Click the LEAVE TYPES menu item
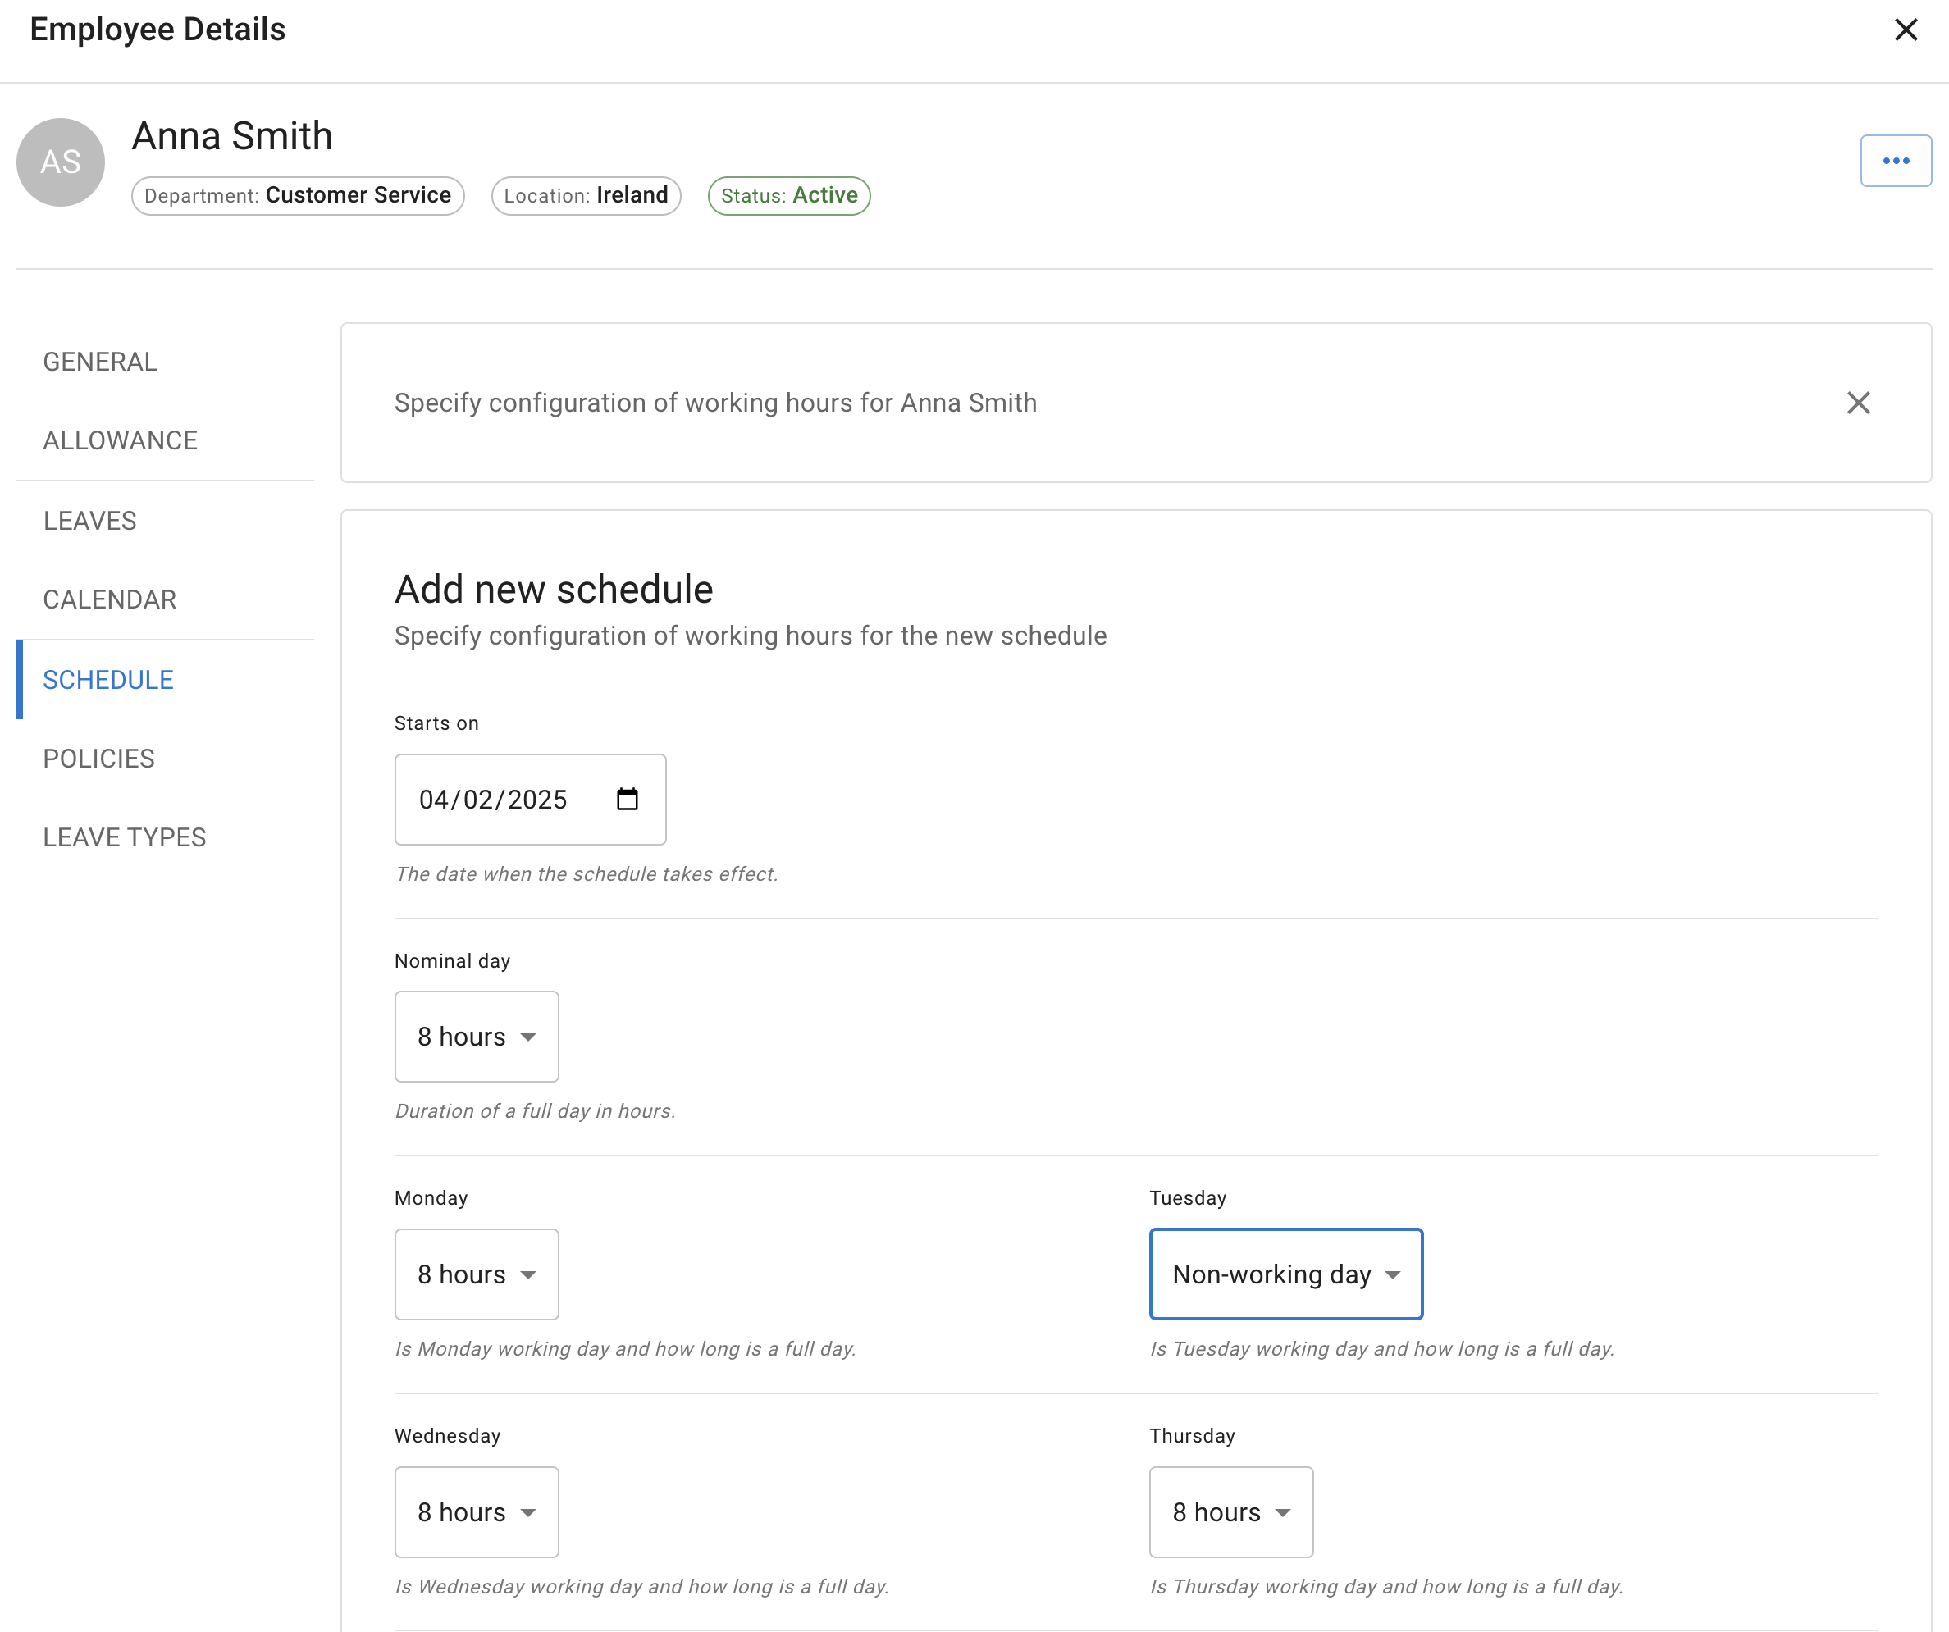Viewport: 1949px width, 1632px height. coord(125,837)
